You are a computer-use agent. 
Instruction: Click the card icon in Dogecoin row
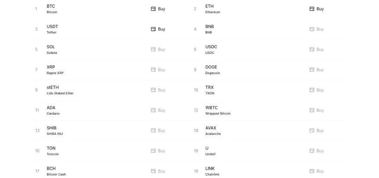click(x=312, y=70)
